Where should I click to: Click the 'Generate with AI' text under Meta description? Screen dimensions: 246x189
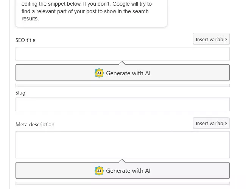(128, 171)
